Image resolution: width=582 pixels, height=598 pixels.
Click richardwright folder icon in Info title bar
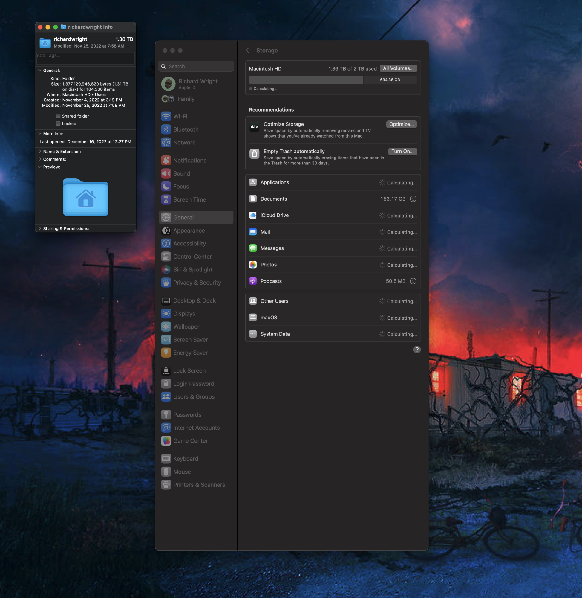click(63, 27)
